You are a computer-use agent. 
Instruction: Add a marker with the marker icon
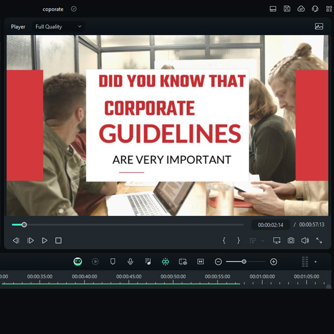point(112,262)
